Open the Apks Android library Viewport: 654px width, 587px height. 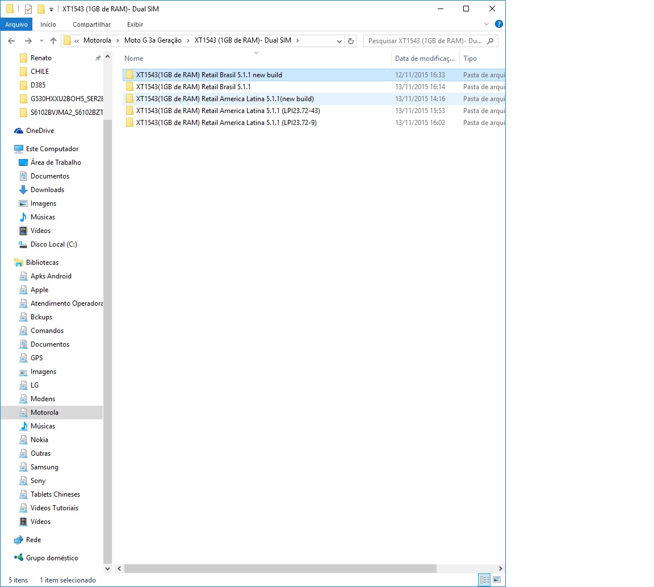point(51,276)
